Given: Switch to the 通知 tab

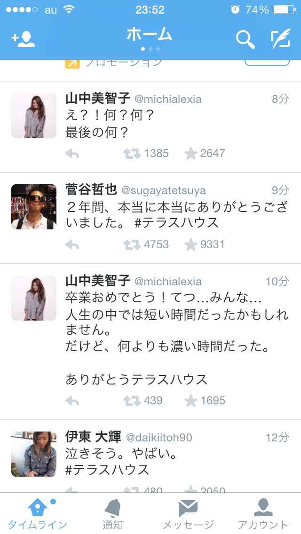Looking at the screenshot, I should [x=113, y=514].
